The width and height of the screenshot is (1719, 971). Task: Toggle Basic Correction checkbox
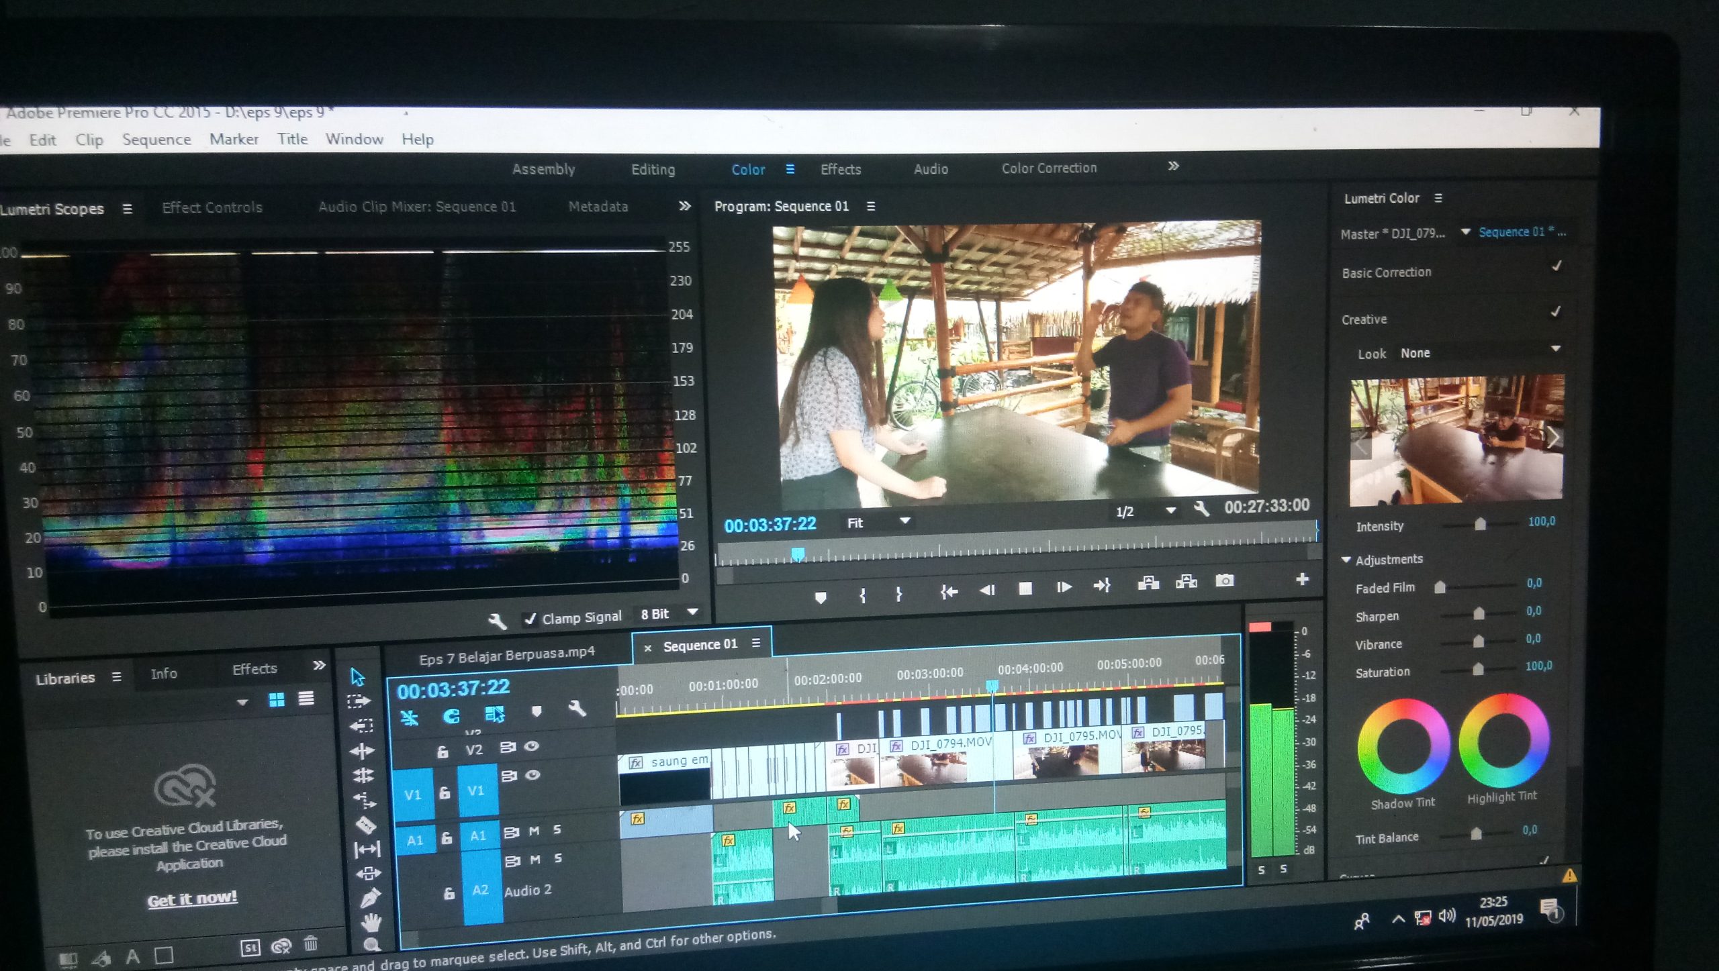point(1557,266)
